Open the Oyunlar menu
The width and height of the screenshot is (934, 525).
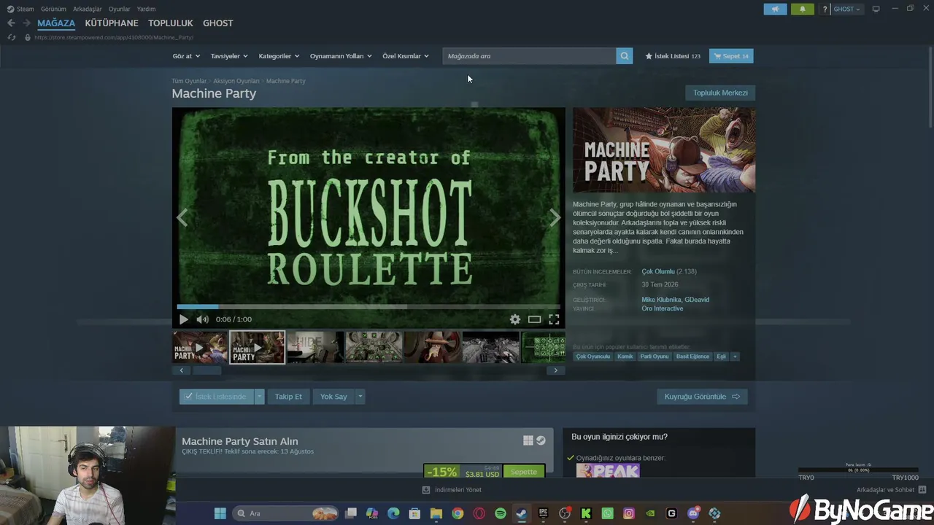[x=120, y=9]
